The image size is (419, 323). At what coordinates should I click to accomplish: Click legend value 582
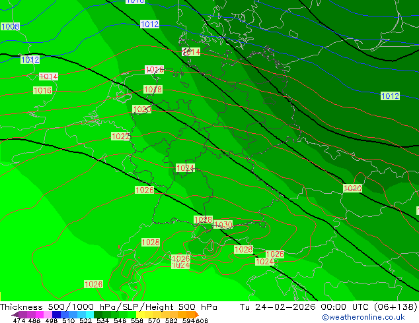[x=171, y=320]
